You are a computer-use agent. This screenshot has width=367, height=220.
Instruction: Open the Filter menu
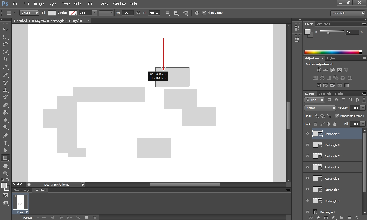(92, 4)
